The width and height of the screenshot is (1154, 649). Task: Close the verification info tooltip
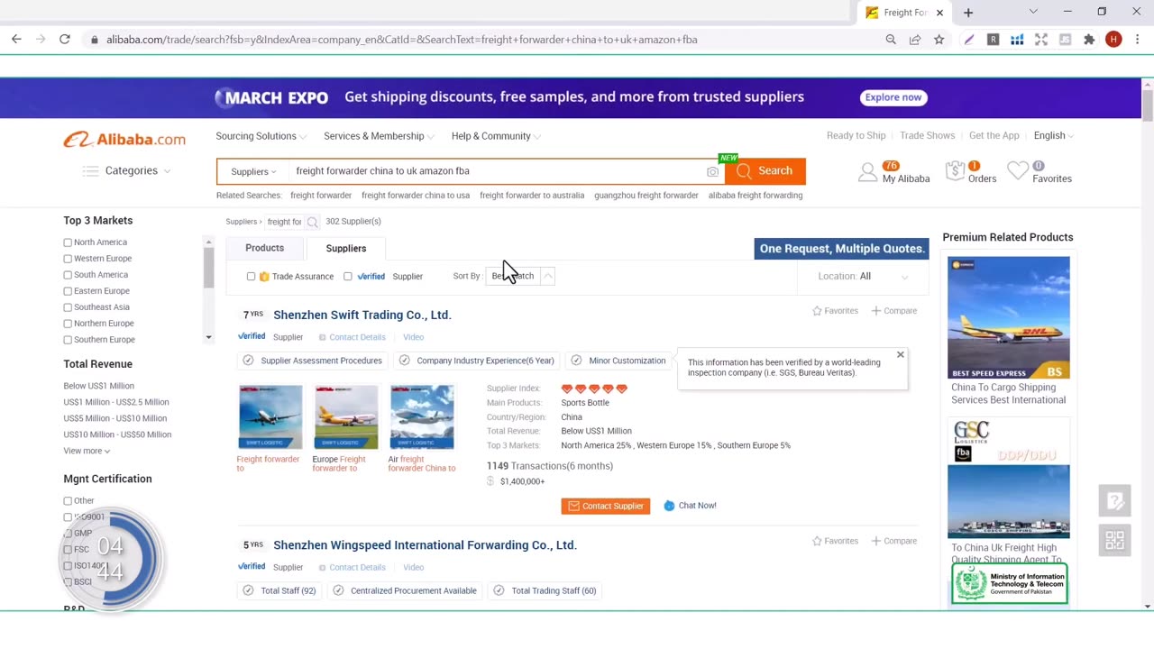coord(900,355)
